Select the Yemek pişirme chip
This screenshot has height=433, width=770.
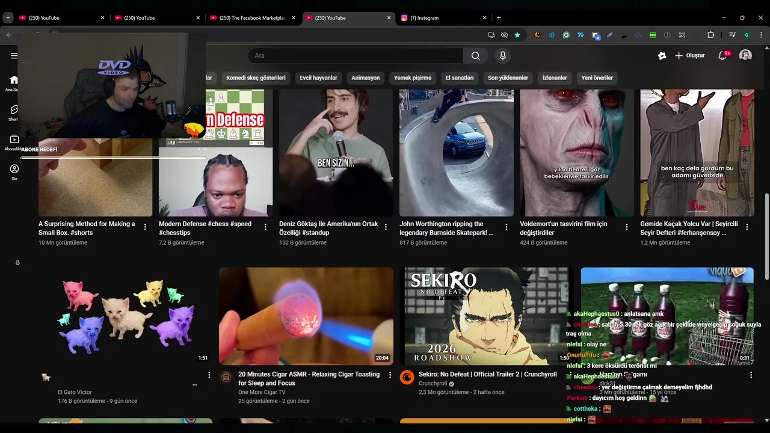click(x=413, y=78)
